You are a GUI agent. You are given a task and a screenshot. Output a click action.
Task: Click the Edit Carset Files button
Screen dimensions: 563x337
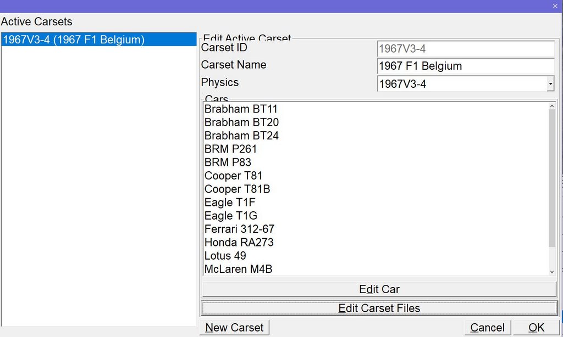[x=379, y=308]
